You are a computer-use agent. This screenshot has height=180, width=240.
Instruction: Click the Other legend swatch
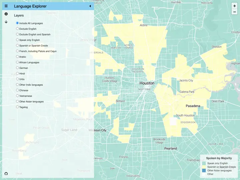[x=204, y=174]
